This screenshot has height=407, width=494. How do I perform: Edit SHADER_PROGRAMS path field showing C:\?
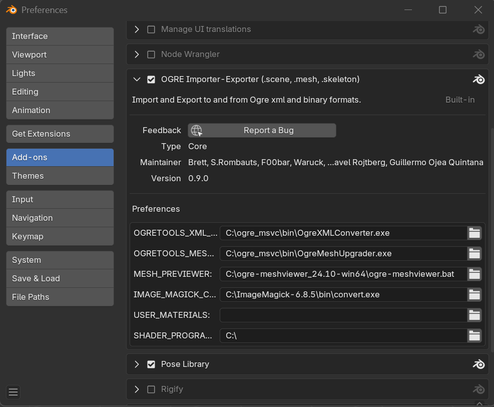pyautogui.click(x=343, y=335)
